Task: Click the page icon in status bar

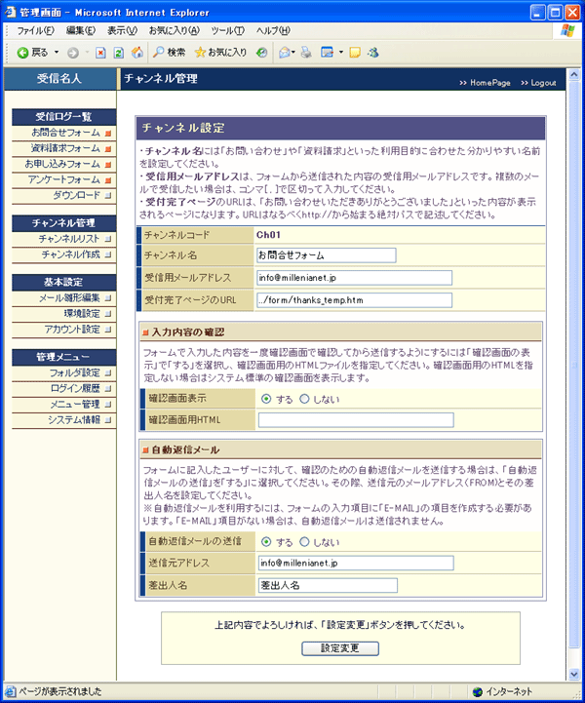Action: (x=10, y=692)
